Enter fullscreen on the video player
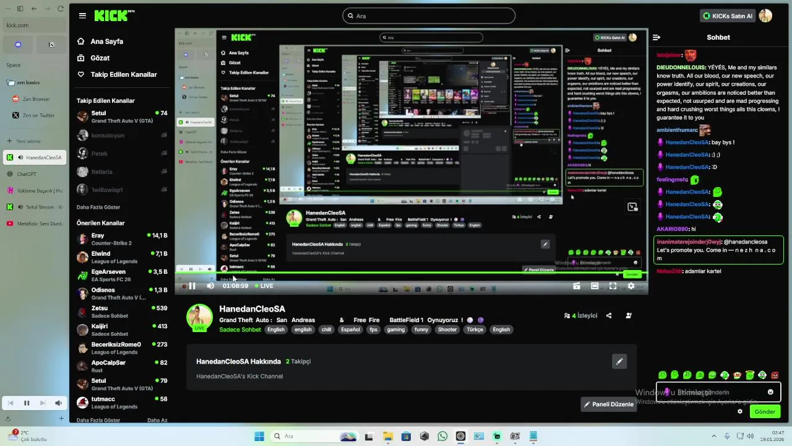792x446 pixels. click(613, 286)
